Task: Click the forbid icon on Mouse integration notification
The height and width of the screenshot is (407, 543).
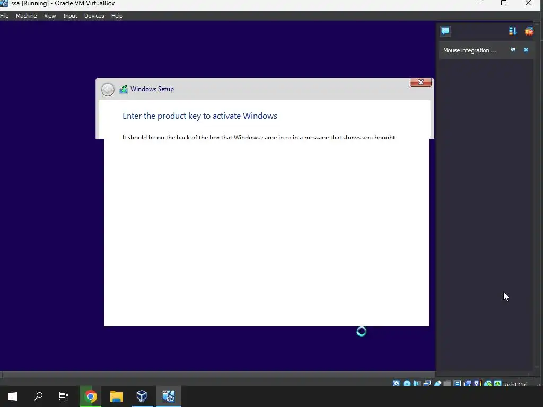Action: tap(513, 50)
